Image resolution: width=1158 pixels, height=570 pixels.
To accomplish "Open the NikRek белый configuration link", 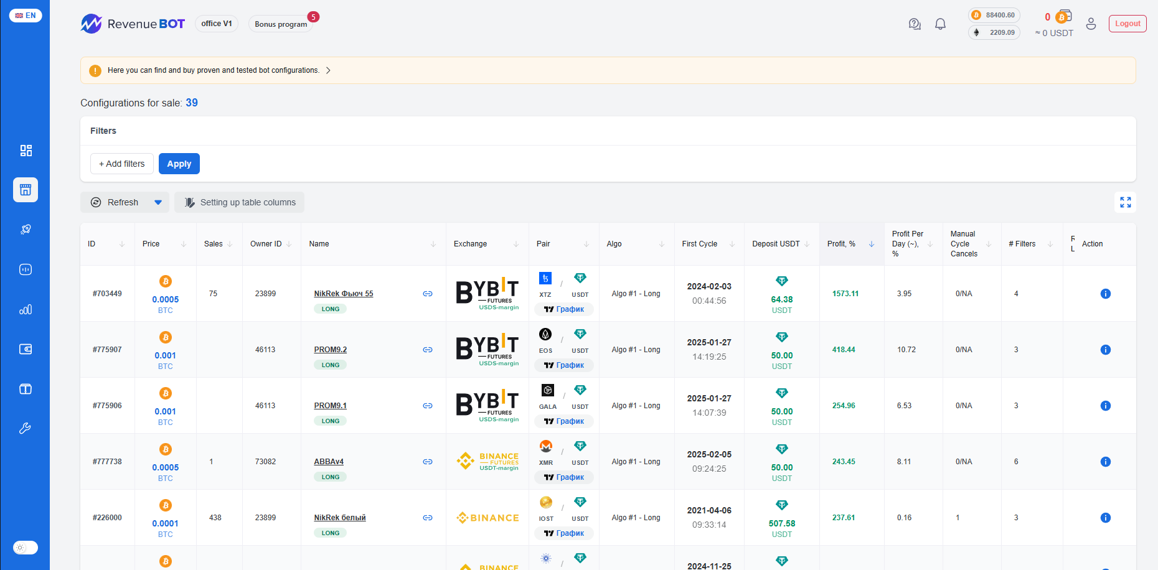I will (340, 518).
